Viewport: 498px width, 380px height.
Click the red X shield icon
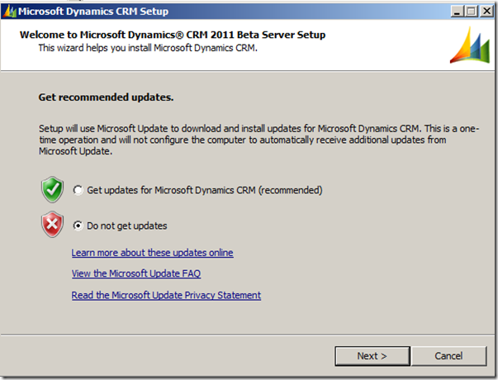[52, 225]
